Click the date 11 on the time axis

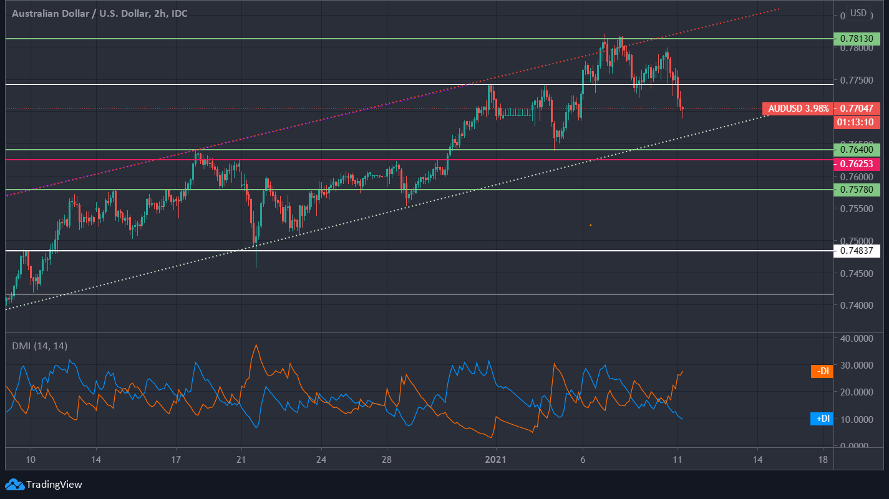678,460
